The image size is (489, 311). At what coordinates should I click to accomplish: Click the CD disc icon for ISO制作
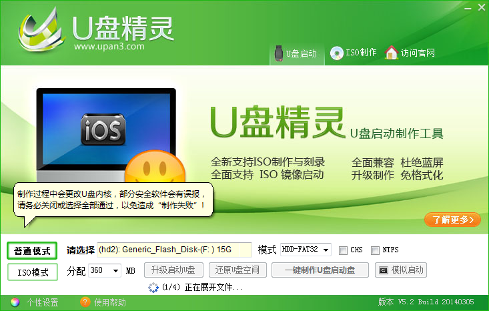[336, 53]
